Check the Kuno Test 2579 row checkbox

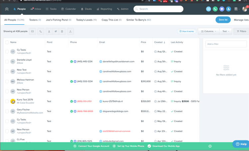(x=7, y=101)
